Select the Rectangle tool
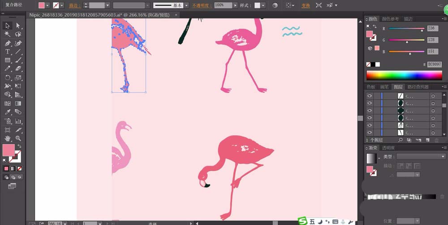This screenshot has width=448, height=225. point(8,60)
